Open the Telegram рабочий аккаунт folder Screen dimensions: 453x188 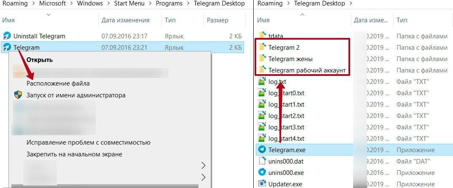[x=307, y=70]
